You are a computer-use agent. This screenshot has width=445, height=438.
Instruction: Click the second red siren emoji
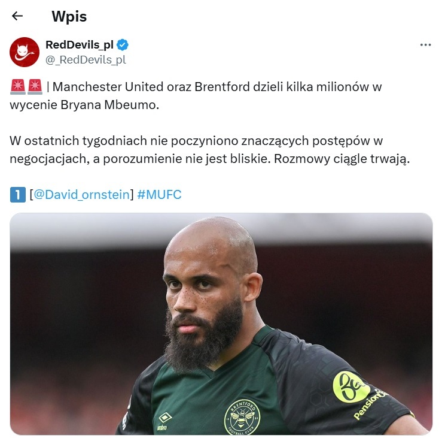(35, 87)
